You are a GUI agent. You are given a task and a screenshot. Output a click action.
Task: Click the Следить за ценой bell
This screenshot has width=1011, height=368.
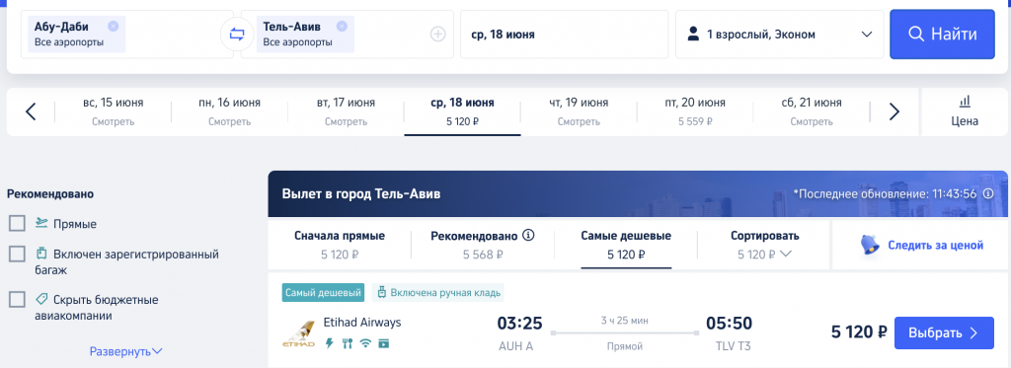point(872,245)
